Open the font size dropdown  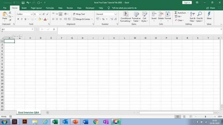click(x=40, y=14)
